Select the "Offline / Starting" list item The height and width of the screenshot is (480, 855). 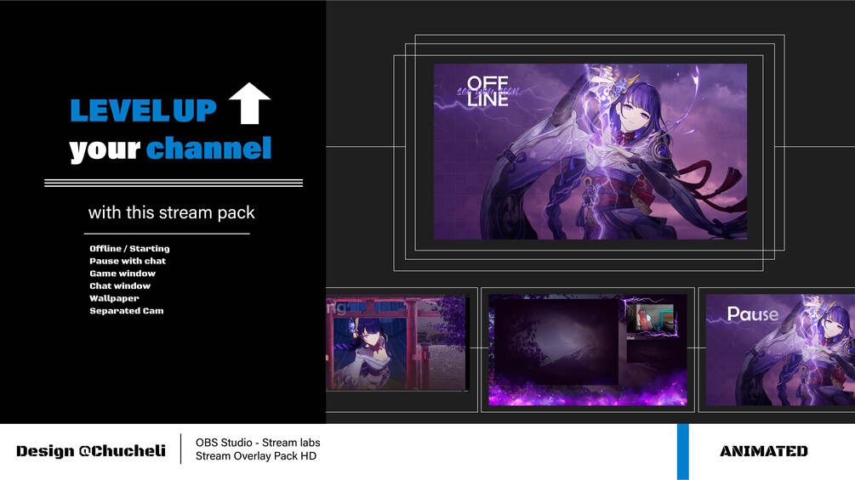[130, 249]
